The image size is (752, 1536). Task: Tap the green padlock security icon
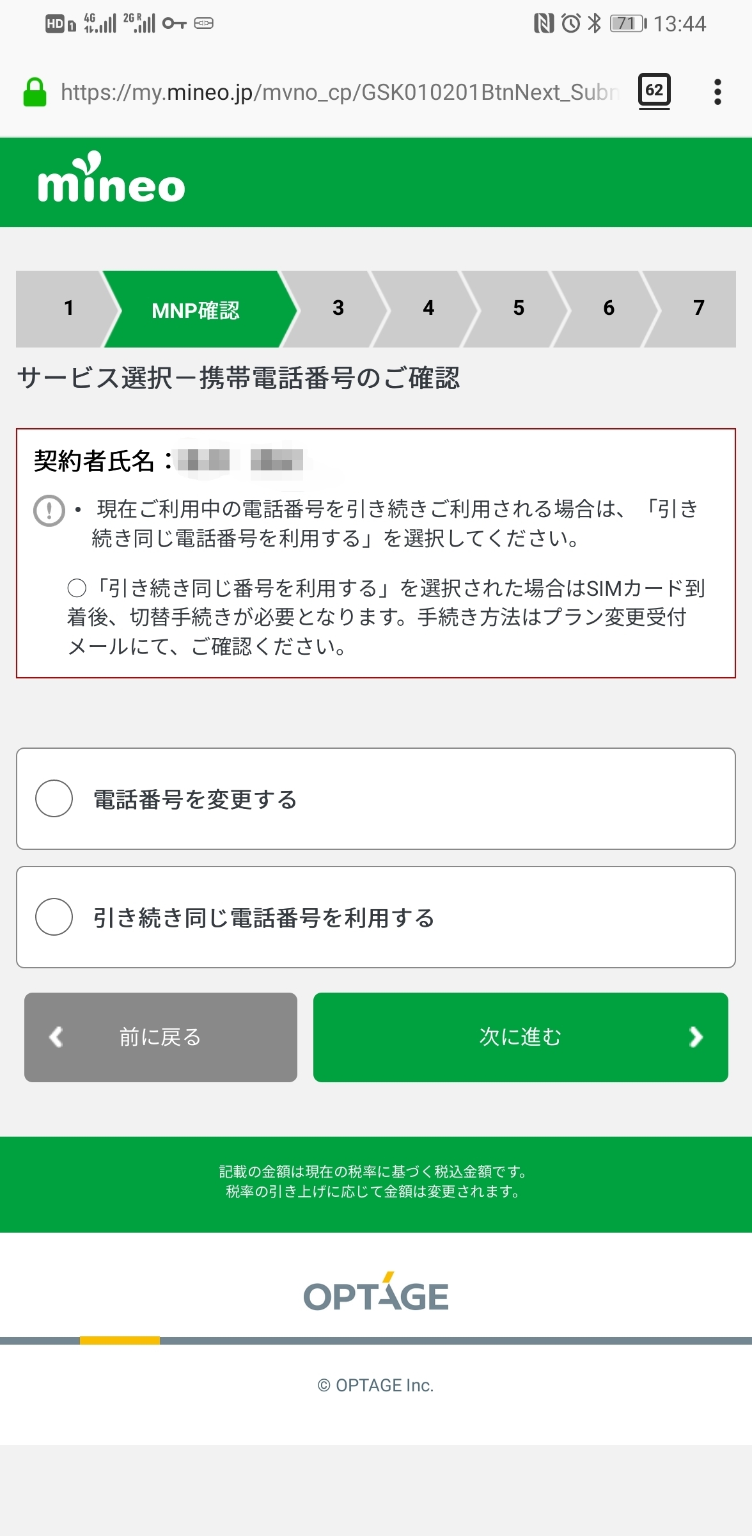coord(35,92)
